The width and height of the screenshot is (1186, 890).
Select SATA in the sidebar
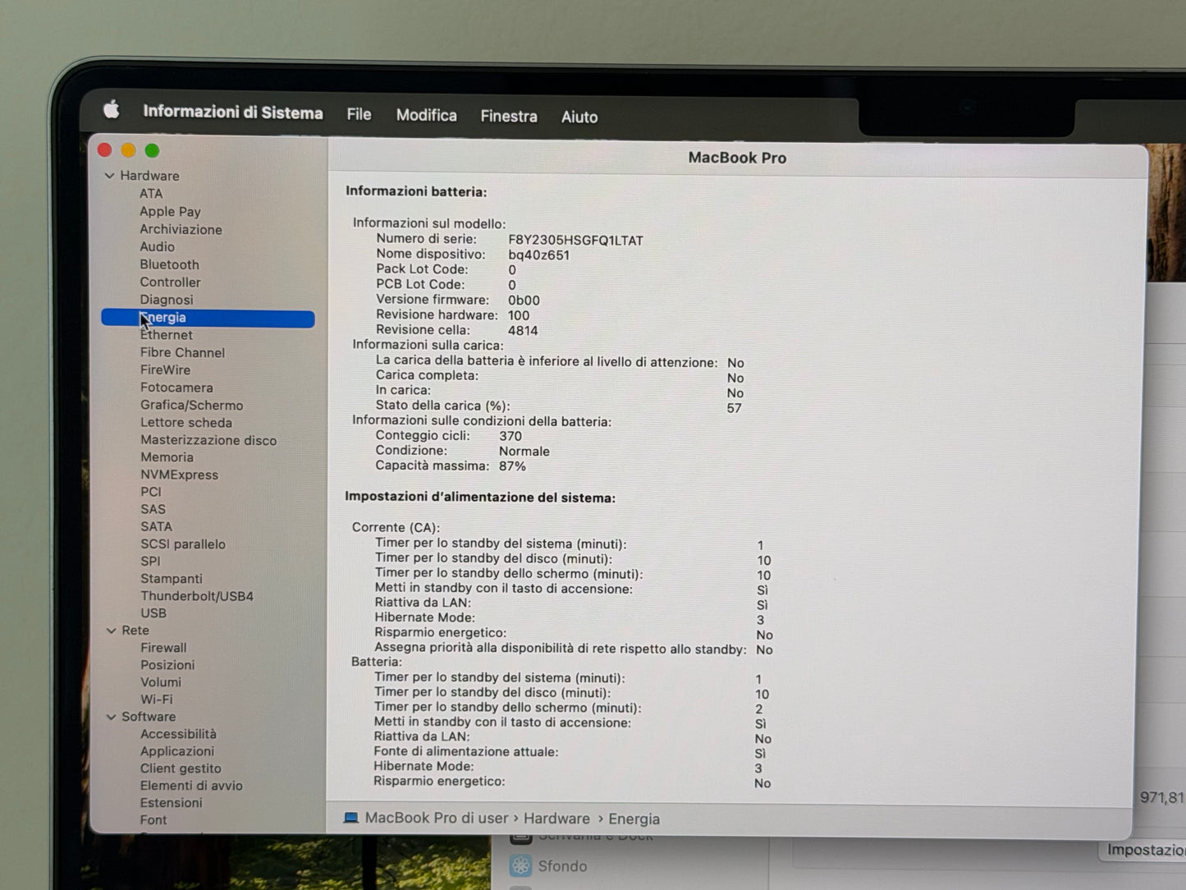pyautogui.click(x=156, y=527)
